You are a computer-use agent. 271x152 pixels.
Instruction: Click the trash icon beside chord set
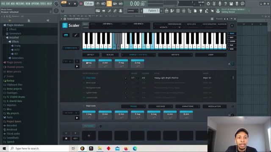(x=77, y=61)
